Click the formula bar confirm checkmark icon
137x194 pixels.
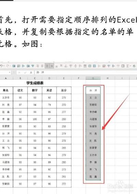[25, 73]
